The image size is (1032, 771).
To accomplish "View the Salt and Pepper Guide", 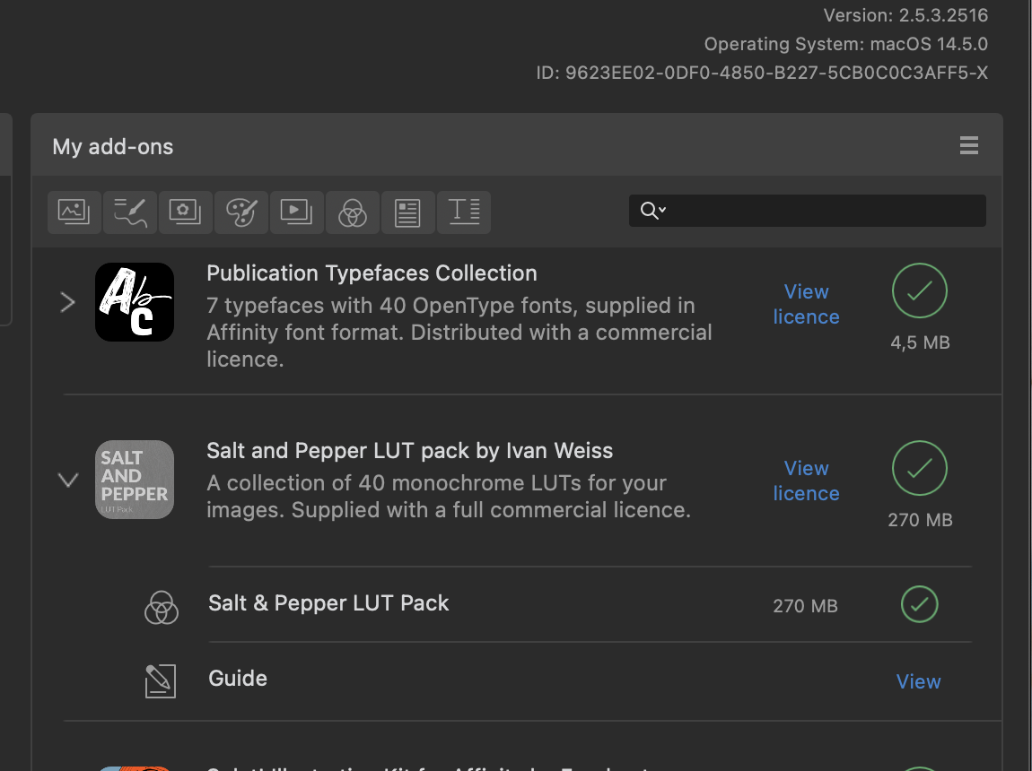I will click(x=918, y=681).
